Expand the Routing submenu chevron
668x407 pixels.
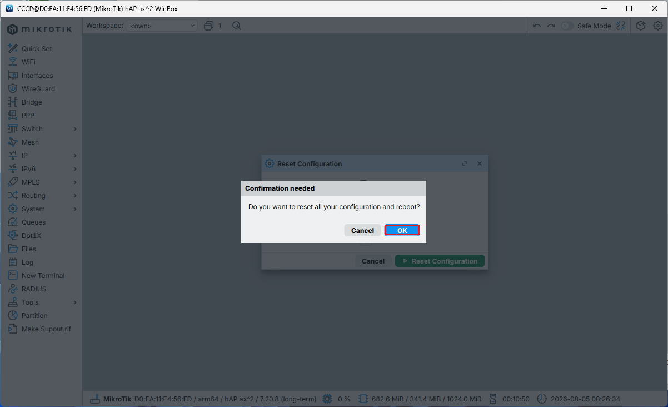[x=75, y=196]
